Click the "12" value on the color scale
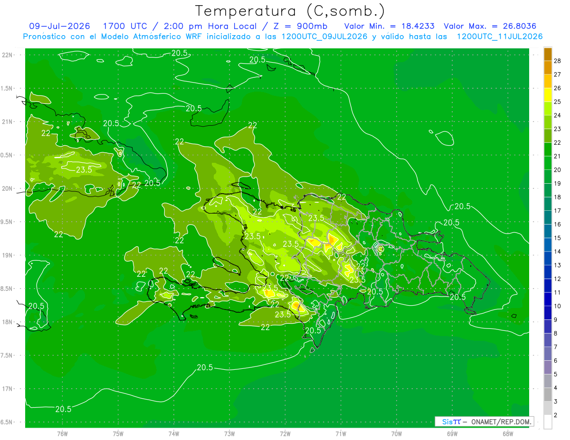Viewport: 570px width, 440px height. coord(558,279)
